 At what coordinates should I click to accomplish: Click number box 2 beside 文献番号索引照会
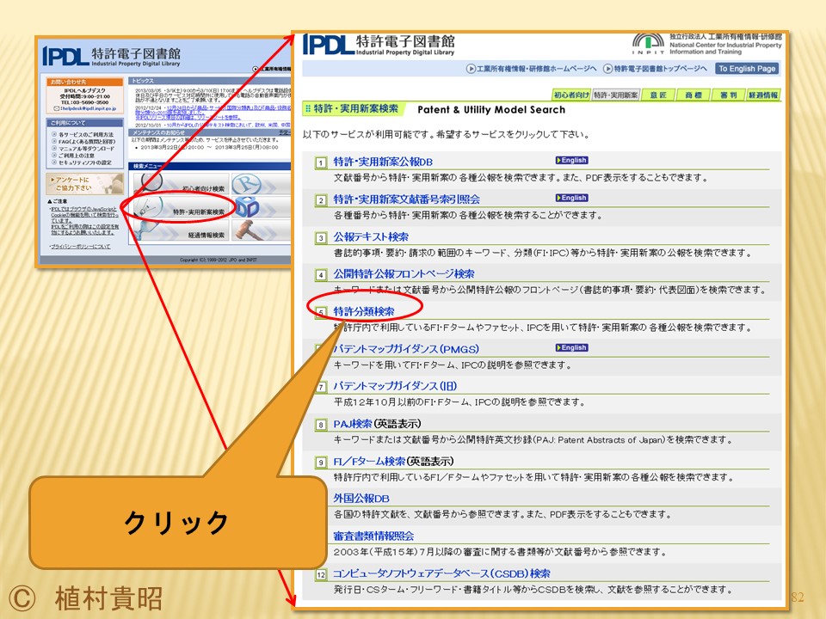pos(320,200)
